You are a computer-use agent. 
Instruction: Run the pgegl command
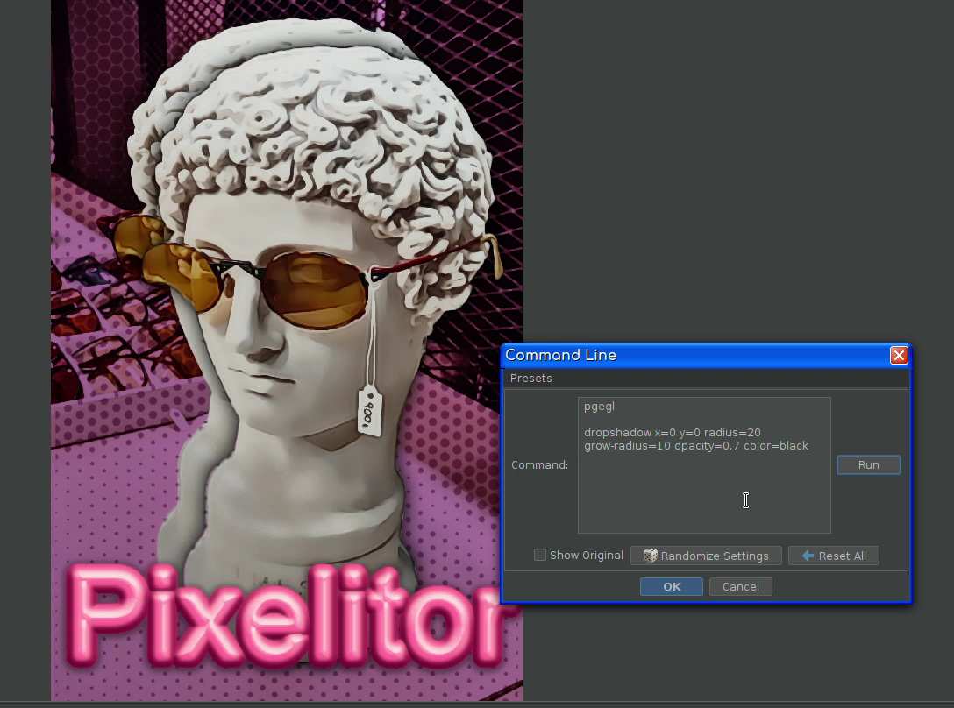click(x=868, y=464)
